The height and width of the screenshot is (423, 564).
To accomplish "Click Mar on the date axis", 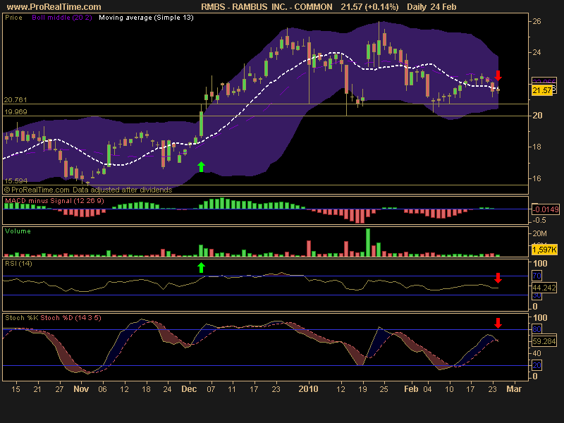I will pos(514,389).
